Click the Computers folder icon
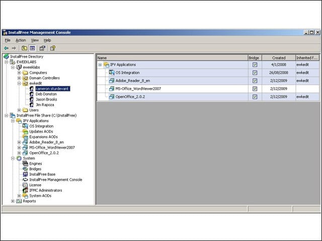 pyautogui.click(x=25, y=72)
